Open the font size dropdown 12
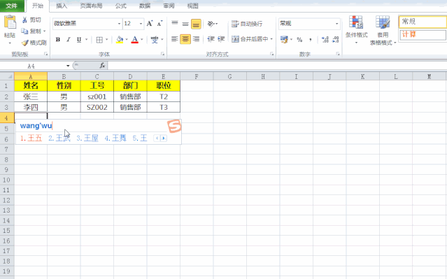This screenshot has width=447, height=279. point(141,24)
